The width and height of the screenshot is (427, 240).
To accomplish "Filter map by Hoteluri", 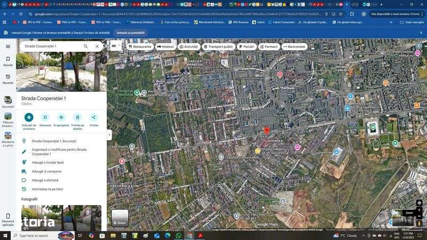I will tap(165, 47).
